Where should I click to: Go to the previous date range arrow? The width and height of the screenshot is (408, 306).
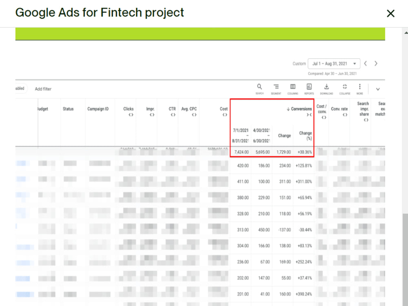point(366,64)
